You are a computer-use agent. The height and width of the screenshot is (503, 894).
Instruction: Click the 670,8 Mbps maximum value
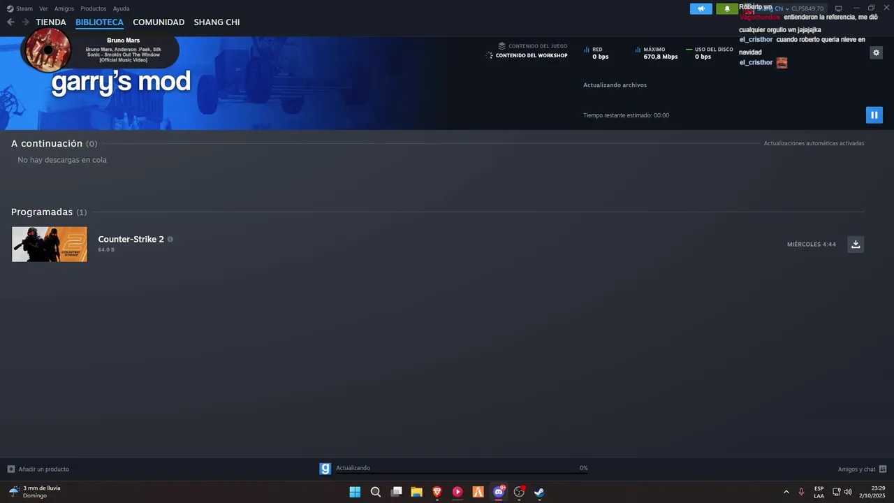tap(661, 57)
